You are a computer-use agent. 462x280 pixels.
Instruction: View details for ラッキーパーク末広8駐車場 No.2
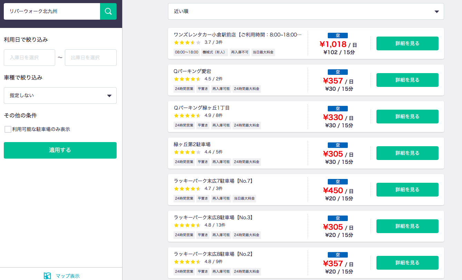click(407, 263)
